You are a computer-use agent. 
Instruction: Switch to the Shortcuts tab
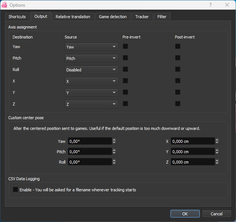(x=17, y=17)
